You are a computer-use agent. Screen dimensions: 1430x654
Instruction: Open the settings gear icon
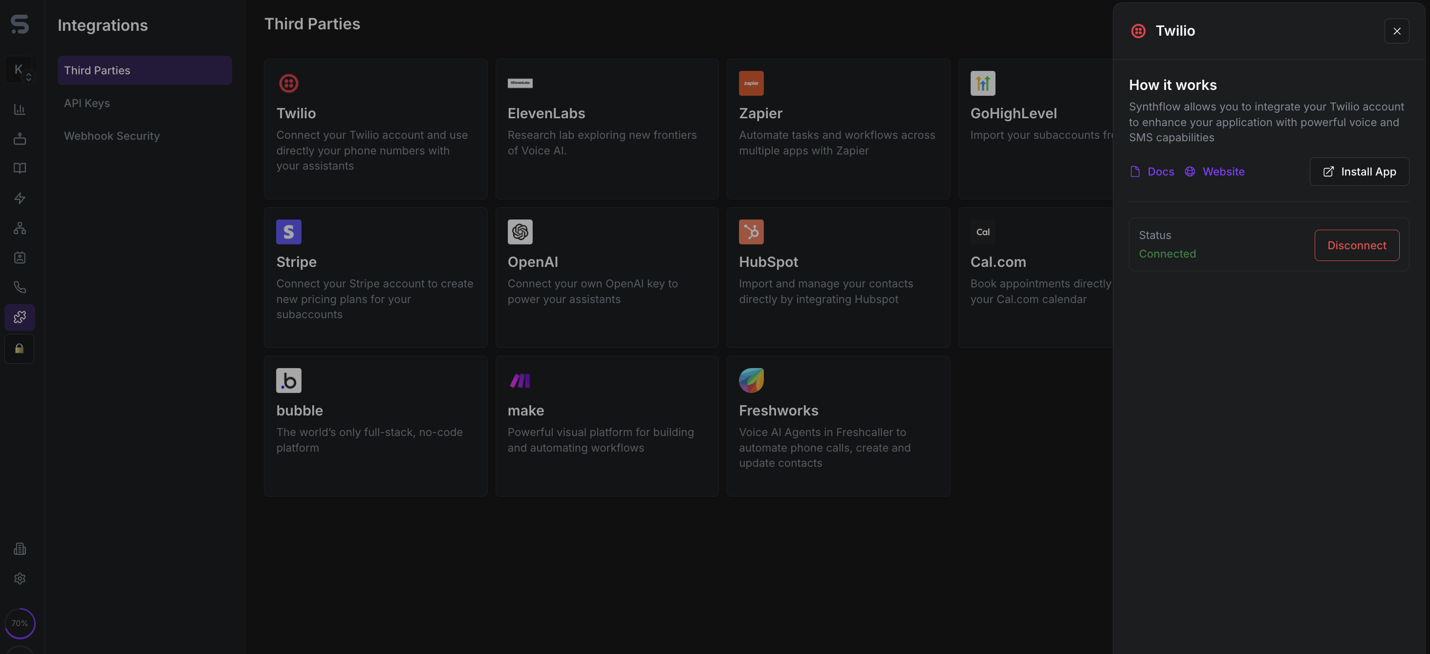[x=20, y=579]
